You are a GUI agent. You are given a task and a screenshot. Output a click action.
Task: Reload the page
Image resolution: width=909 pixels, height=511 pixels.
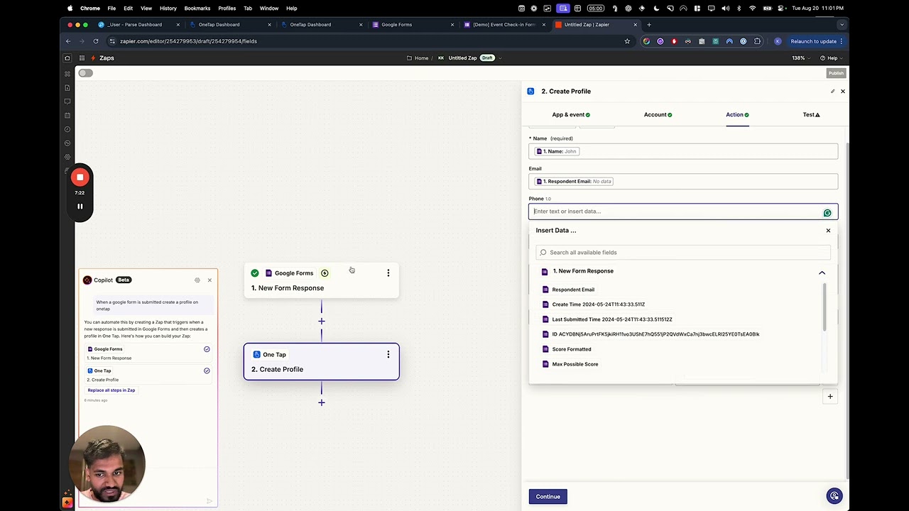[x=95, y=41]
